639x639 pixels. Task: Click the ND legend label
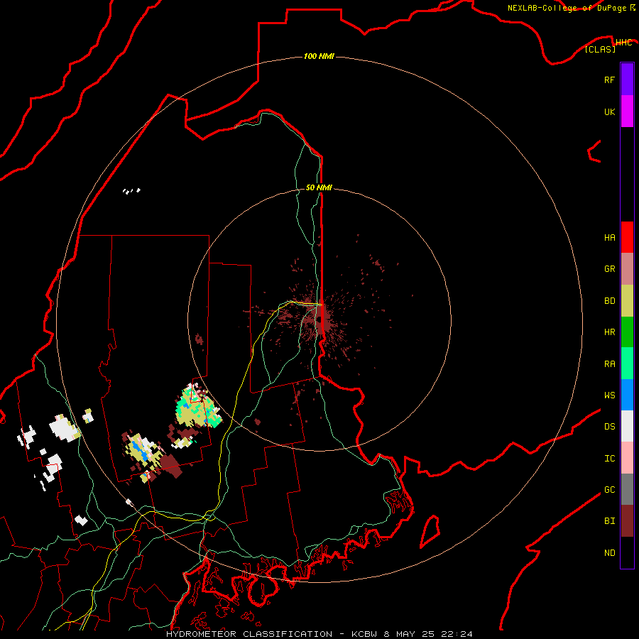[609, 553]
